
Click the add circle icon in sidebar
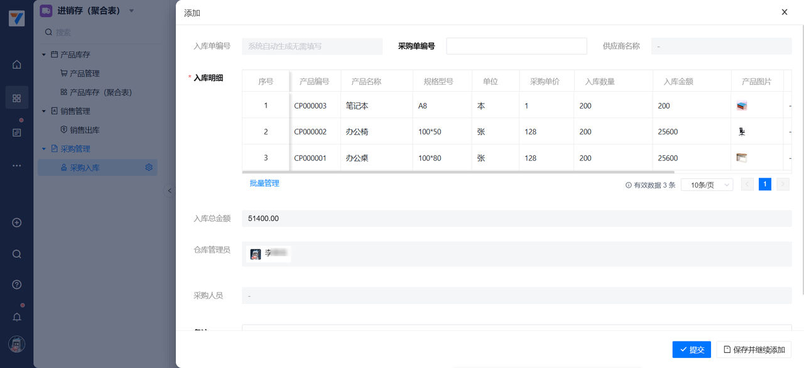17,223
